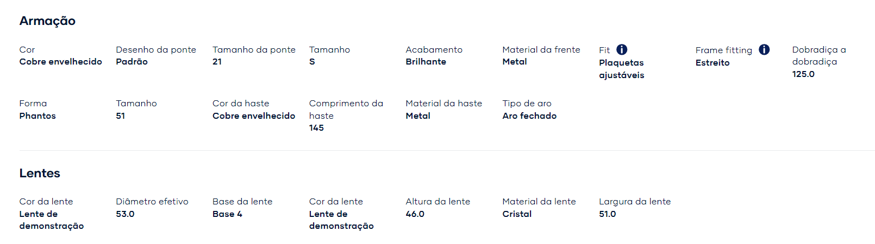Click the Dobradiça a dobradiça value 125.0

click(803, 74)
